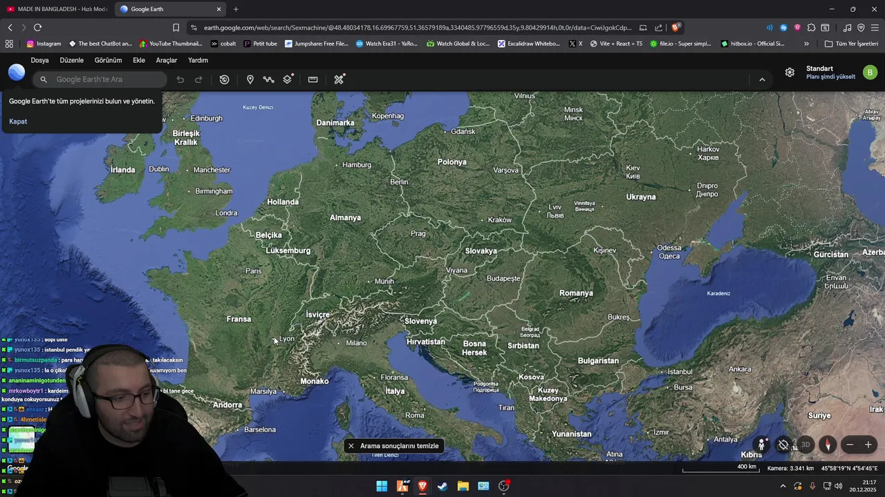Open the Tüm Yer İşaretleri folder
Image resolution: width=885 pixels, height=497 pixels.
[852, 43]
